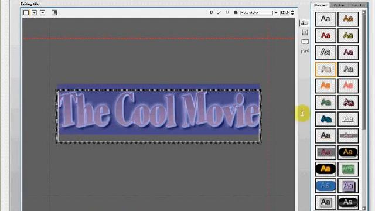The image size is (375, 211).
Task: Select the still title type button
Action: tap(26, 13)
